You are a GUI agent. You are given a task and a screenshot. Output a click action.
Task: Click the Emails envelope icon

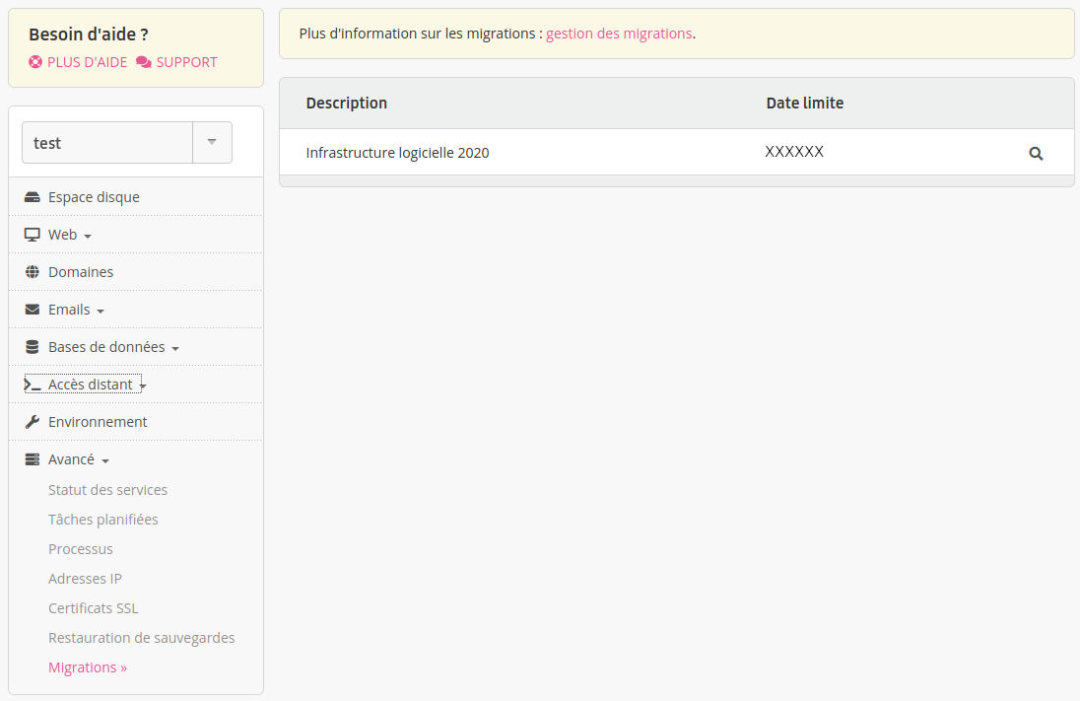(32, 309)
